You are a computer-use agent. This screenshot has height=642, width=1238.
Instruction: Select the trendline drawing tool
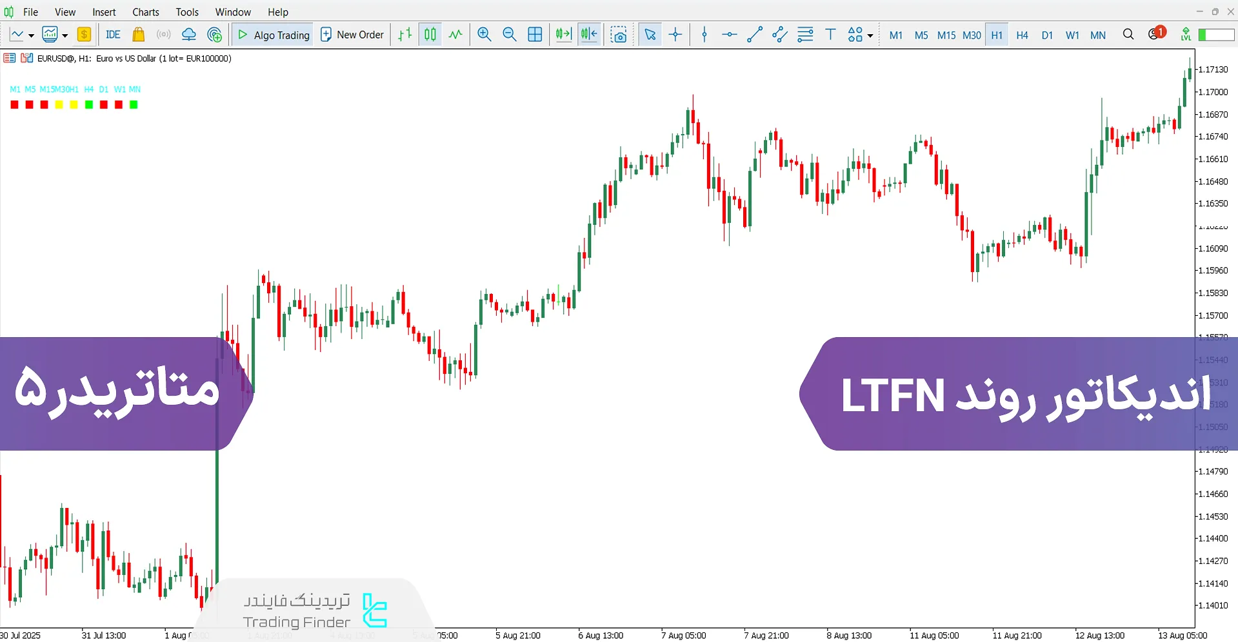pyautogui.click(x=754, y=34)
